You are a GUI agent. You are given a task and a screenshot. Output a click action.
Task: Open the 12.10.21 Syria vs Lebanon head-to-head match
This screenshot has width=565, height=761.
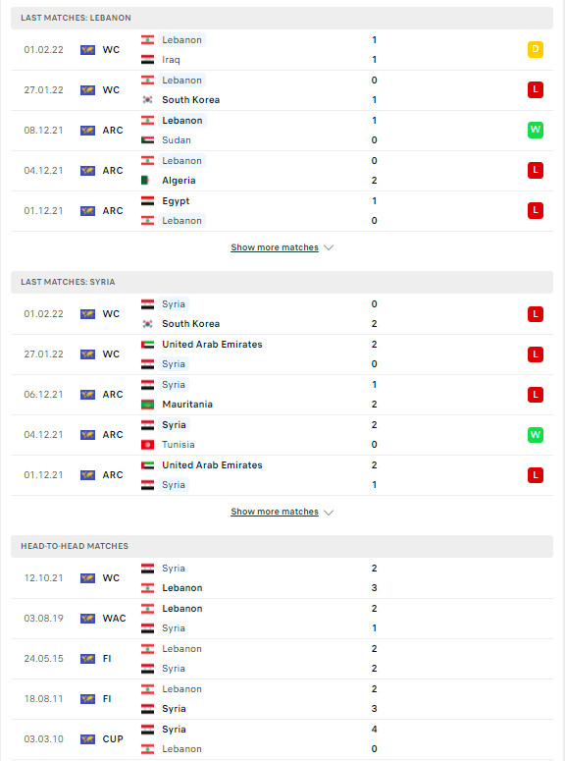point(282,578)
